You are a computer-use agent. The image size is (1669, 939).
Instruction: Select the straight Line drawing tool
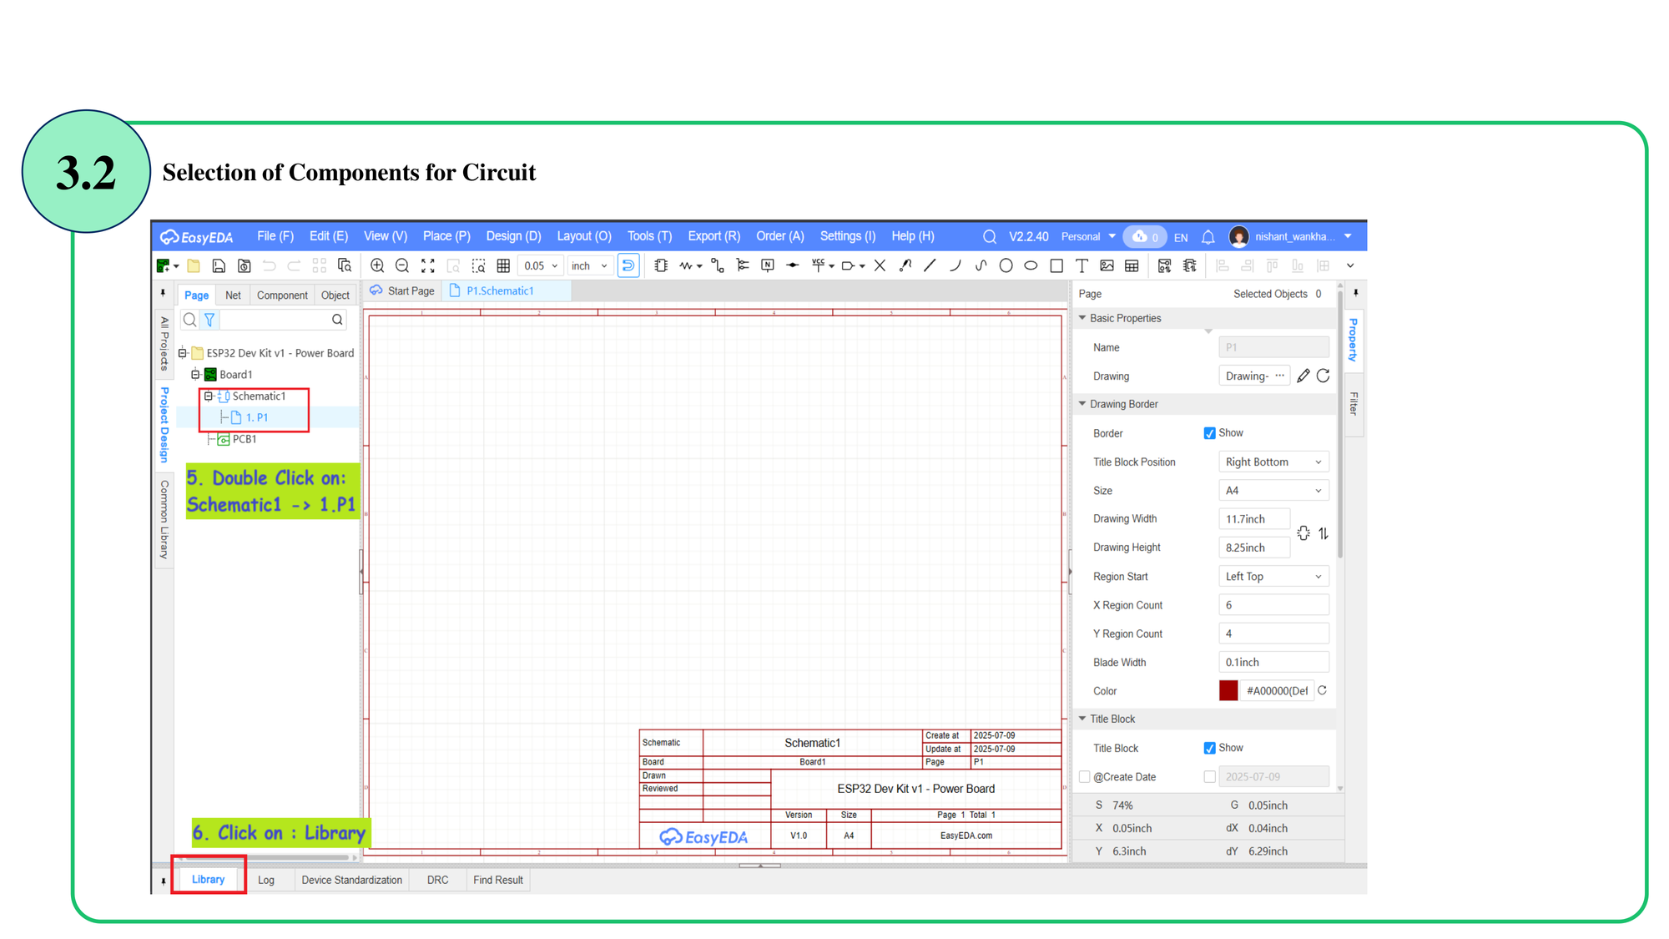930,265
